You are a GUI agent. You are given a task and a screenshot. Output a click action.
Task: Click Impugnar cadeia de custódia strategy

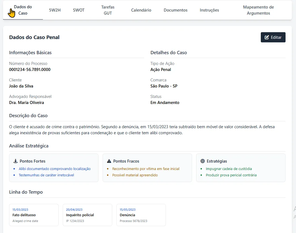pos(229,169)
